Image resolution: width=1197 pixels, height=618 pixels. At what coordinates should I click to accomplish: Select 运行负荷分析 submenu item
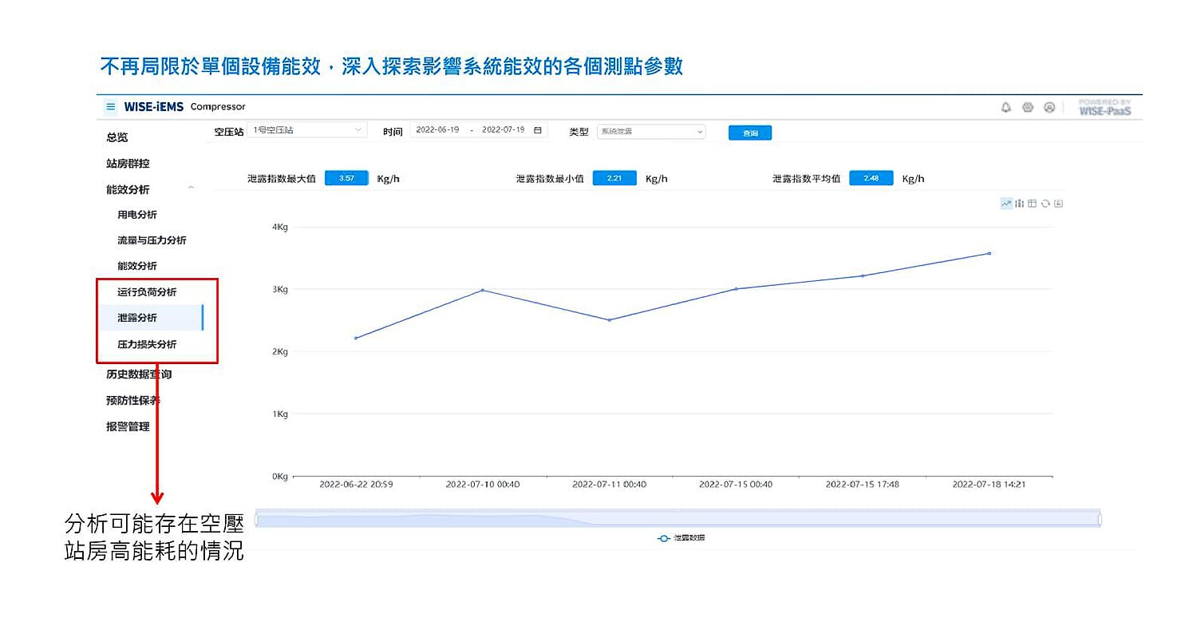pos(147,292)
